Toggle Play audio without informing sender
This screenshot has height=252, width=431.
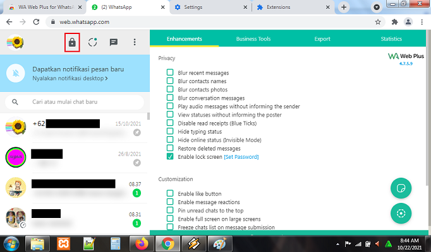(170, 106)
